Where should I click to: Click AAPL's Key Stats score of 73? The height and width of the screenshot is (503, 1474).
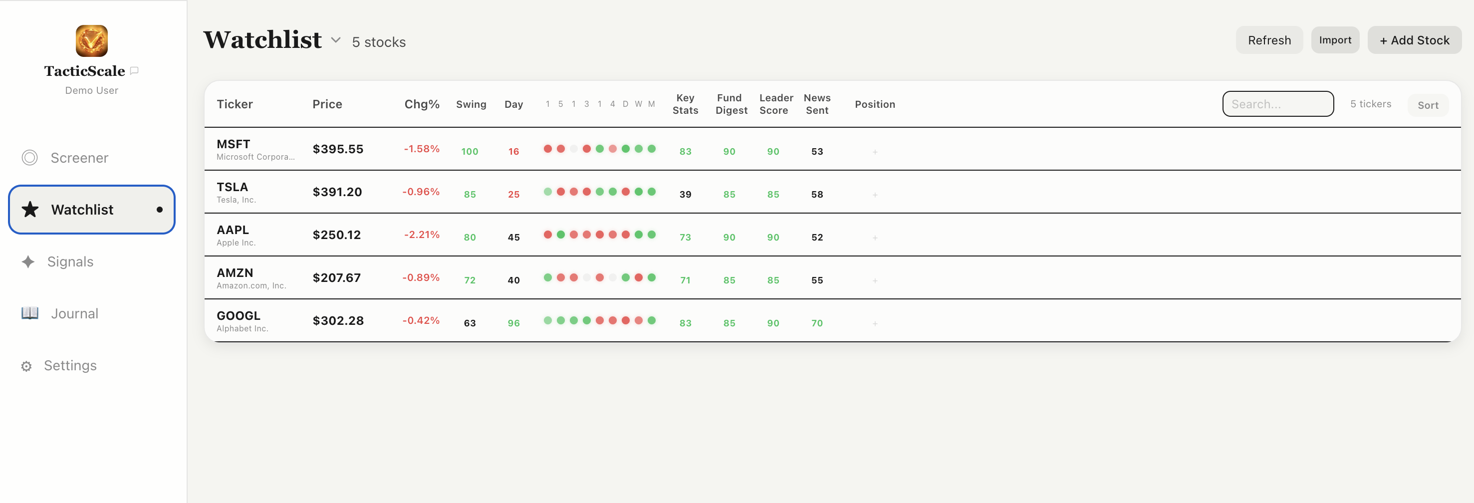pos(685,237)
